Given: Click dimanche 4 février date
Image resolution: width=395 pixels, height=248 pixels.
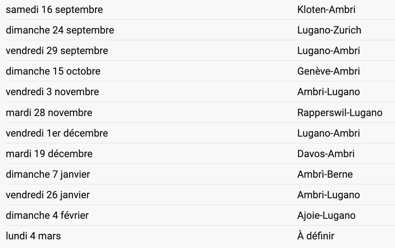Looking at the screenshot, I should point(47,216).
